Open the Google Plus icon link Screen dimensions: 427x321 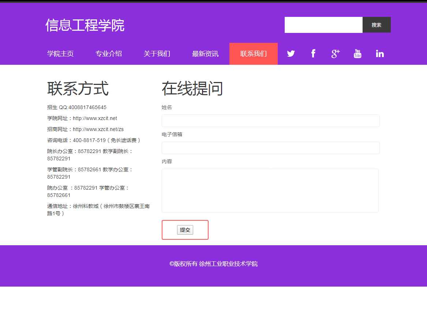tap(336, 54)
